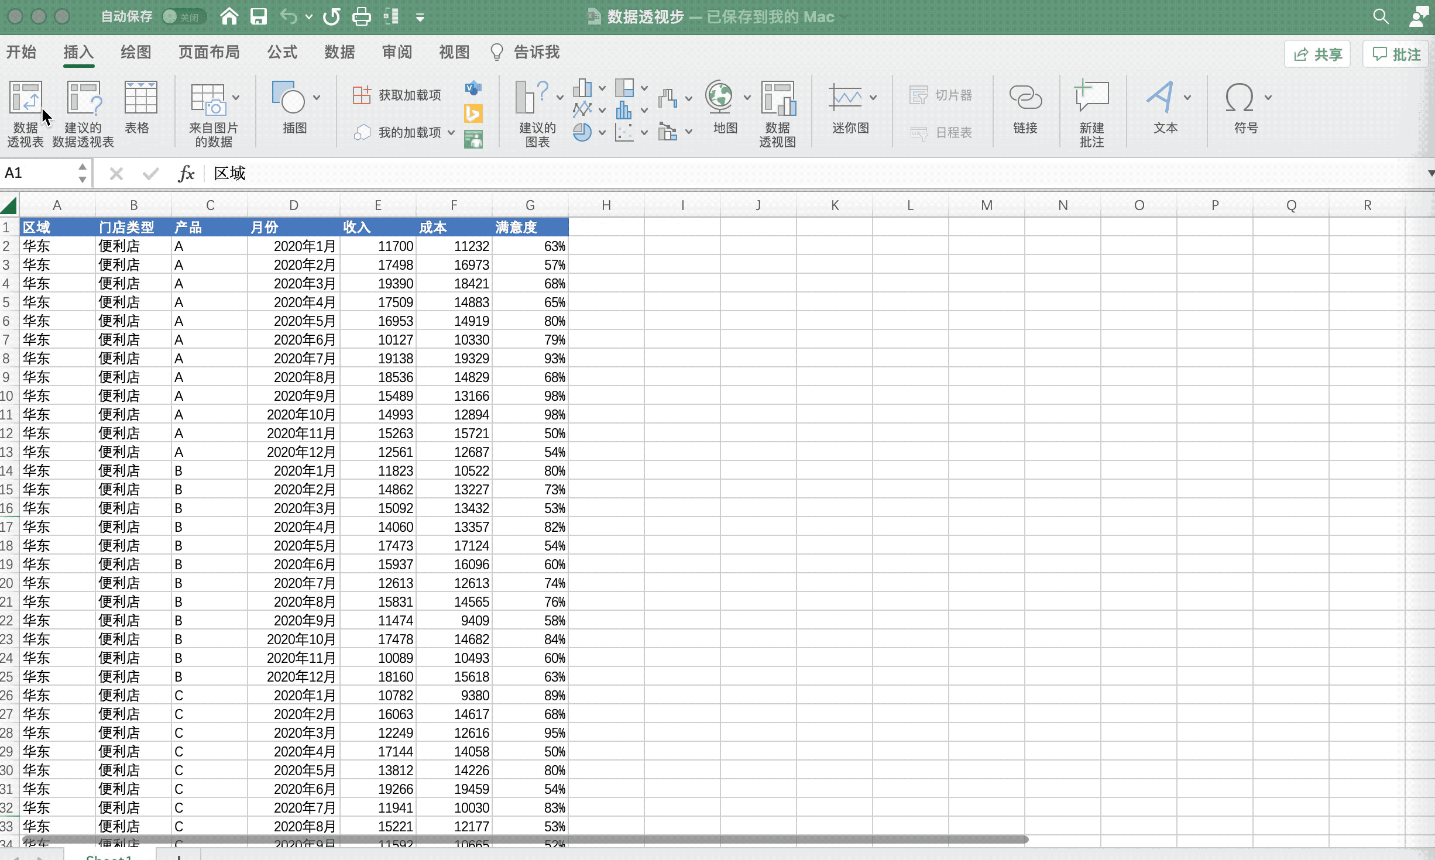Click the Name Box showing A1

[38, 173]
